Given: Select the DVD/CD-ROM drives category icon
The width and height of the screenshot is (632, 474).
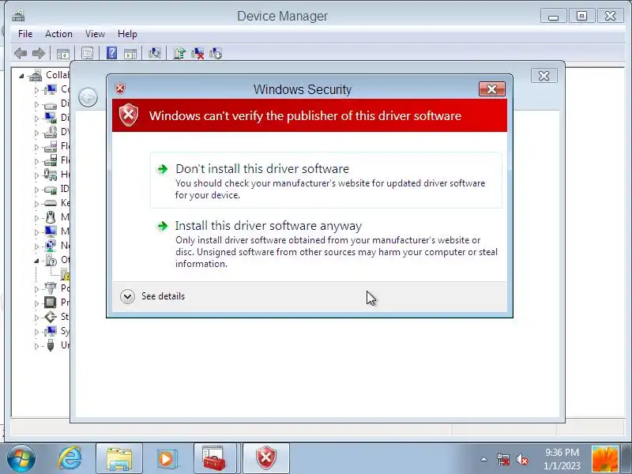Looking at the screenshot, I should pyautogui.click(x=51, y=132).
